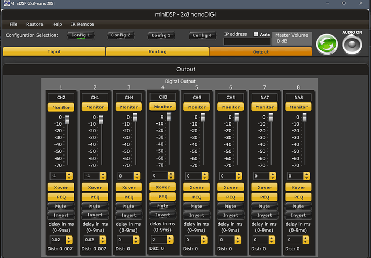Open Xover settings for output 7

265,187
